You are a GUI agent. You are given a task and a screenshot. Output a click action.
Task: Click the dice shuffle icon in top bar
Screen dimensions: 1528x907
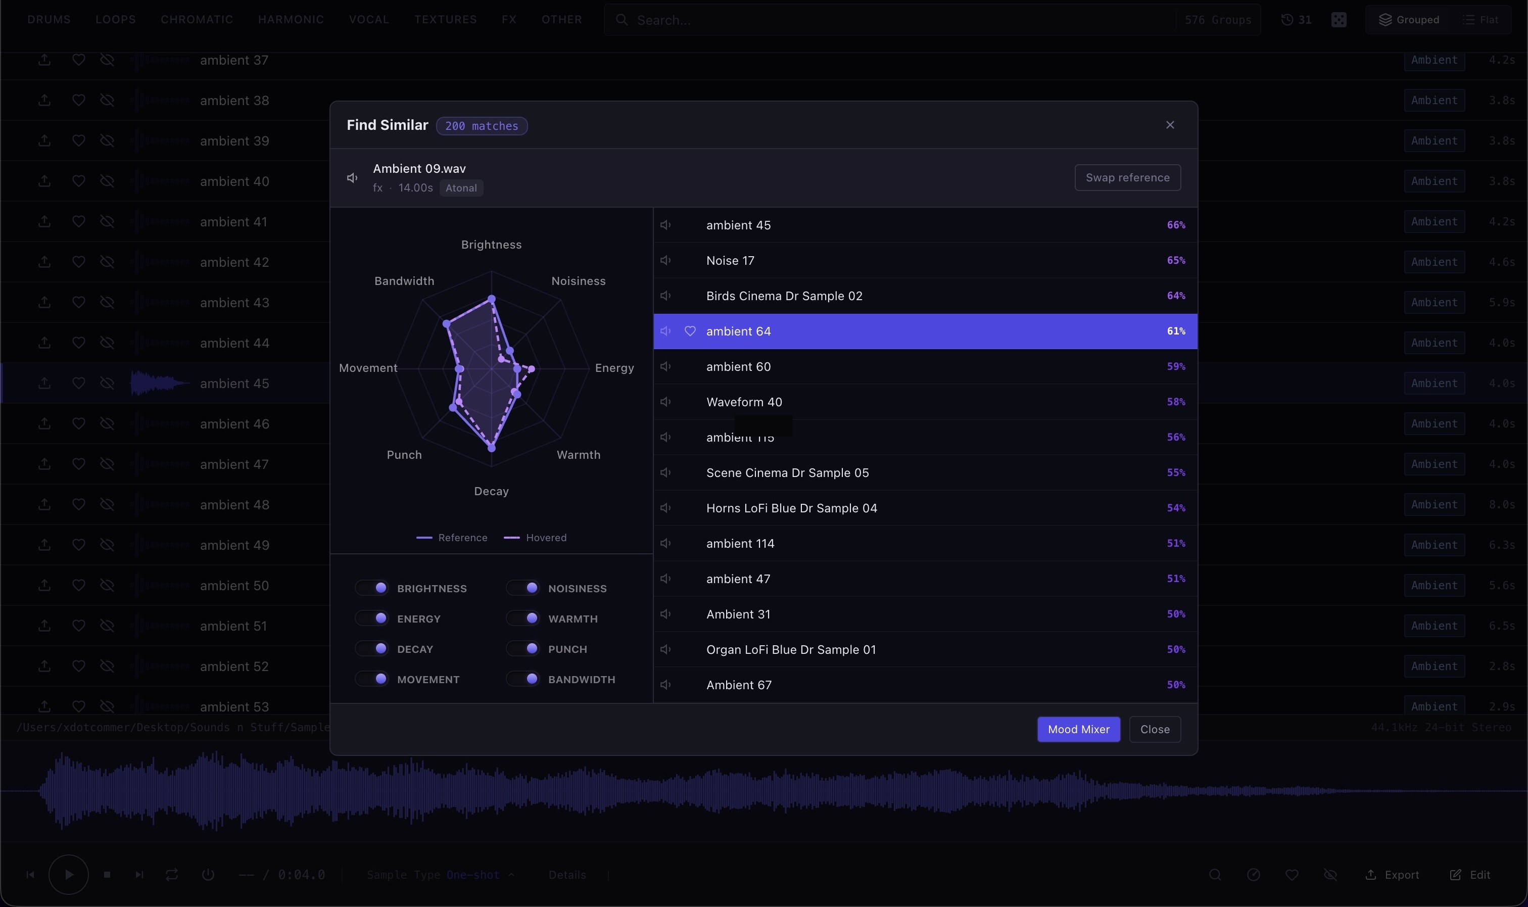pyautogui.click(x=1339, y=19)
